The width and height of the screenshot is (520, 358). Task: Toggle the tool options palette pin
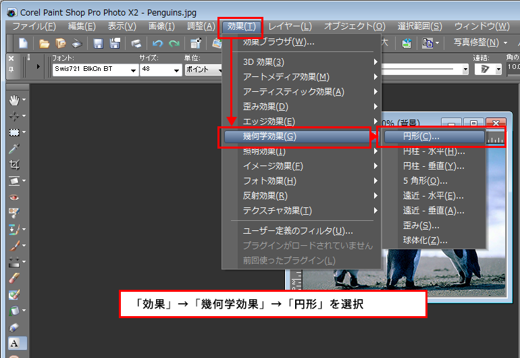11,70
